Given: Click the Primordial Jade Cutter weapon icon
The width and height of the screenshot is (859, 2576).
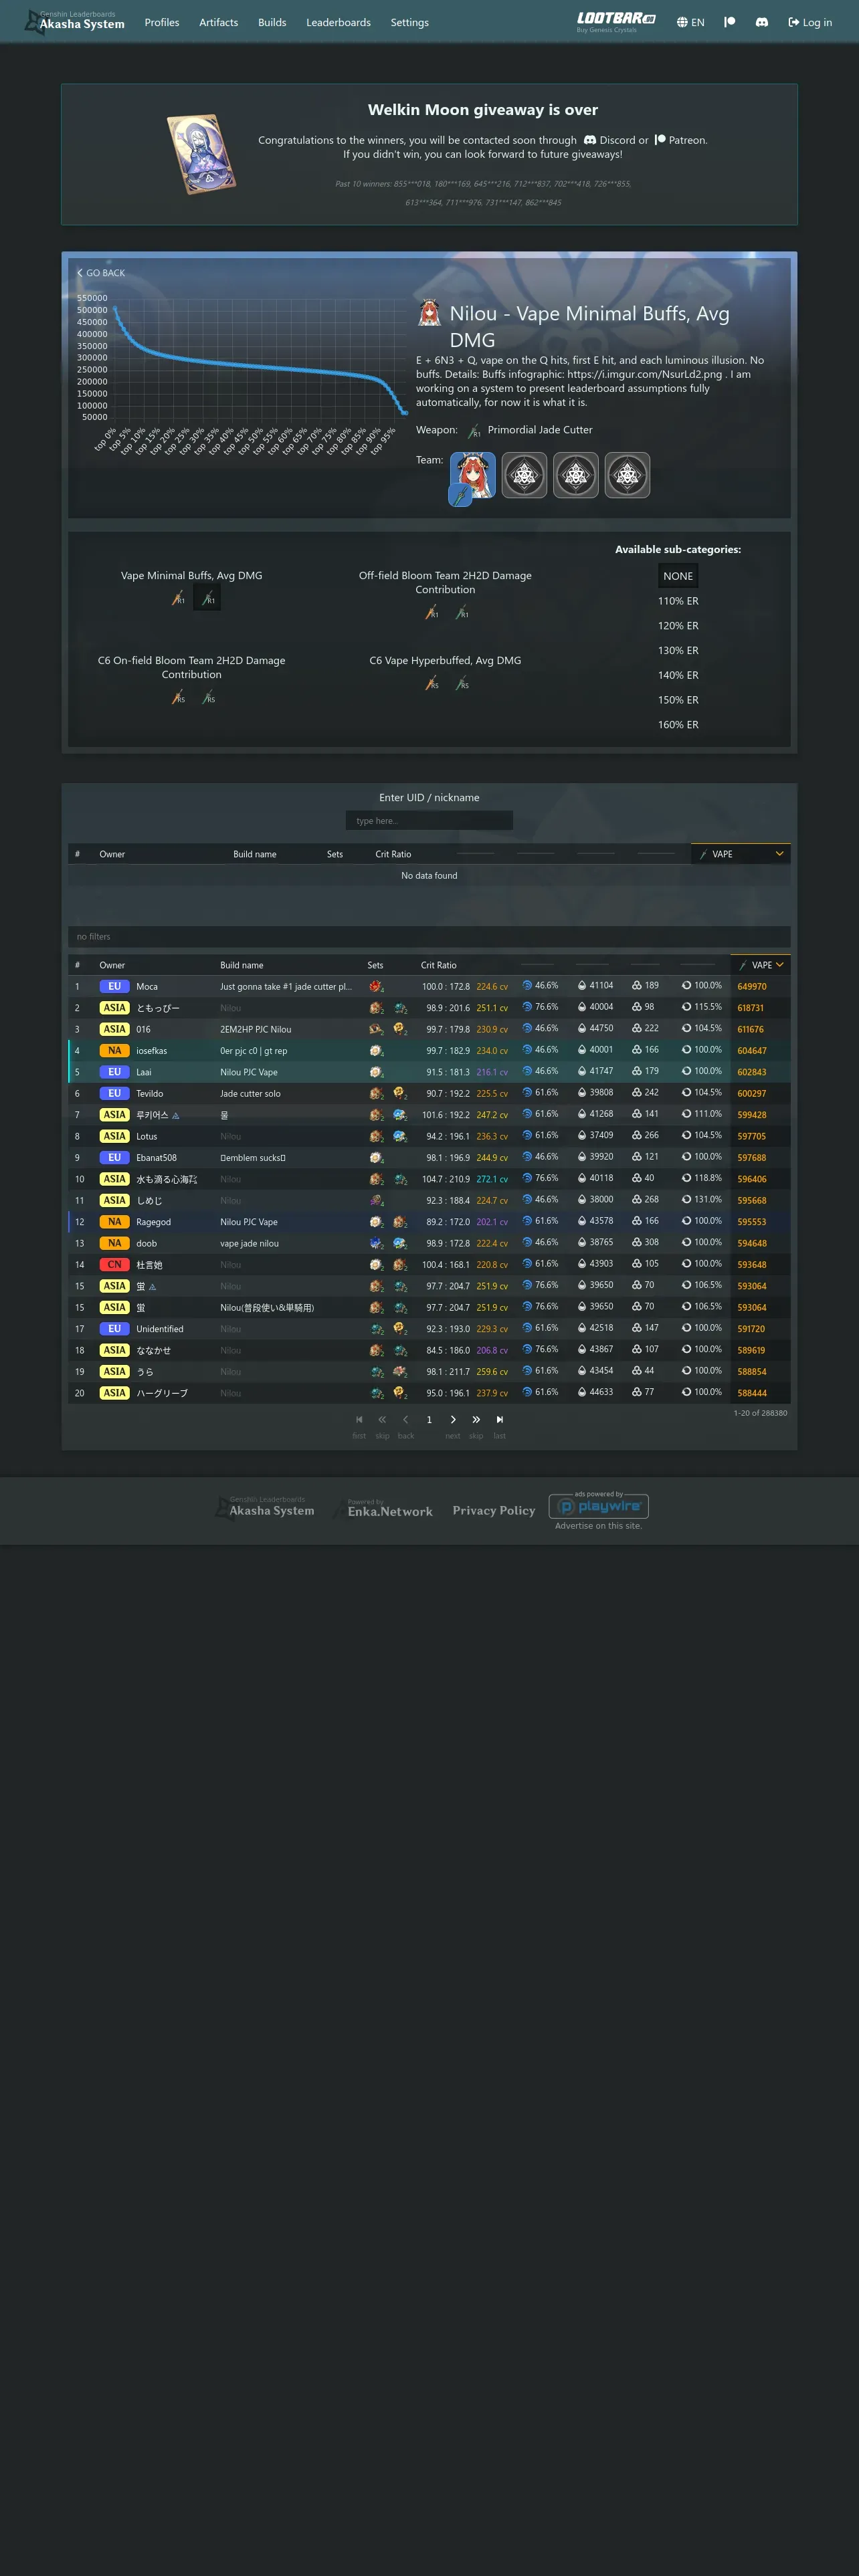Looking at the screenshot, I should click(474, 431).
